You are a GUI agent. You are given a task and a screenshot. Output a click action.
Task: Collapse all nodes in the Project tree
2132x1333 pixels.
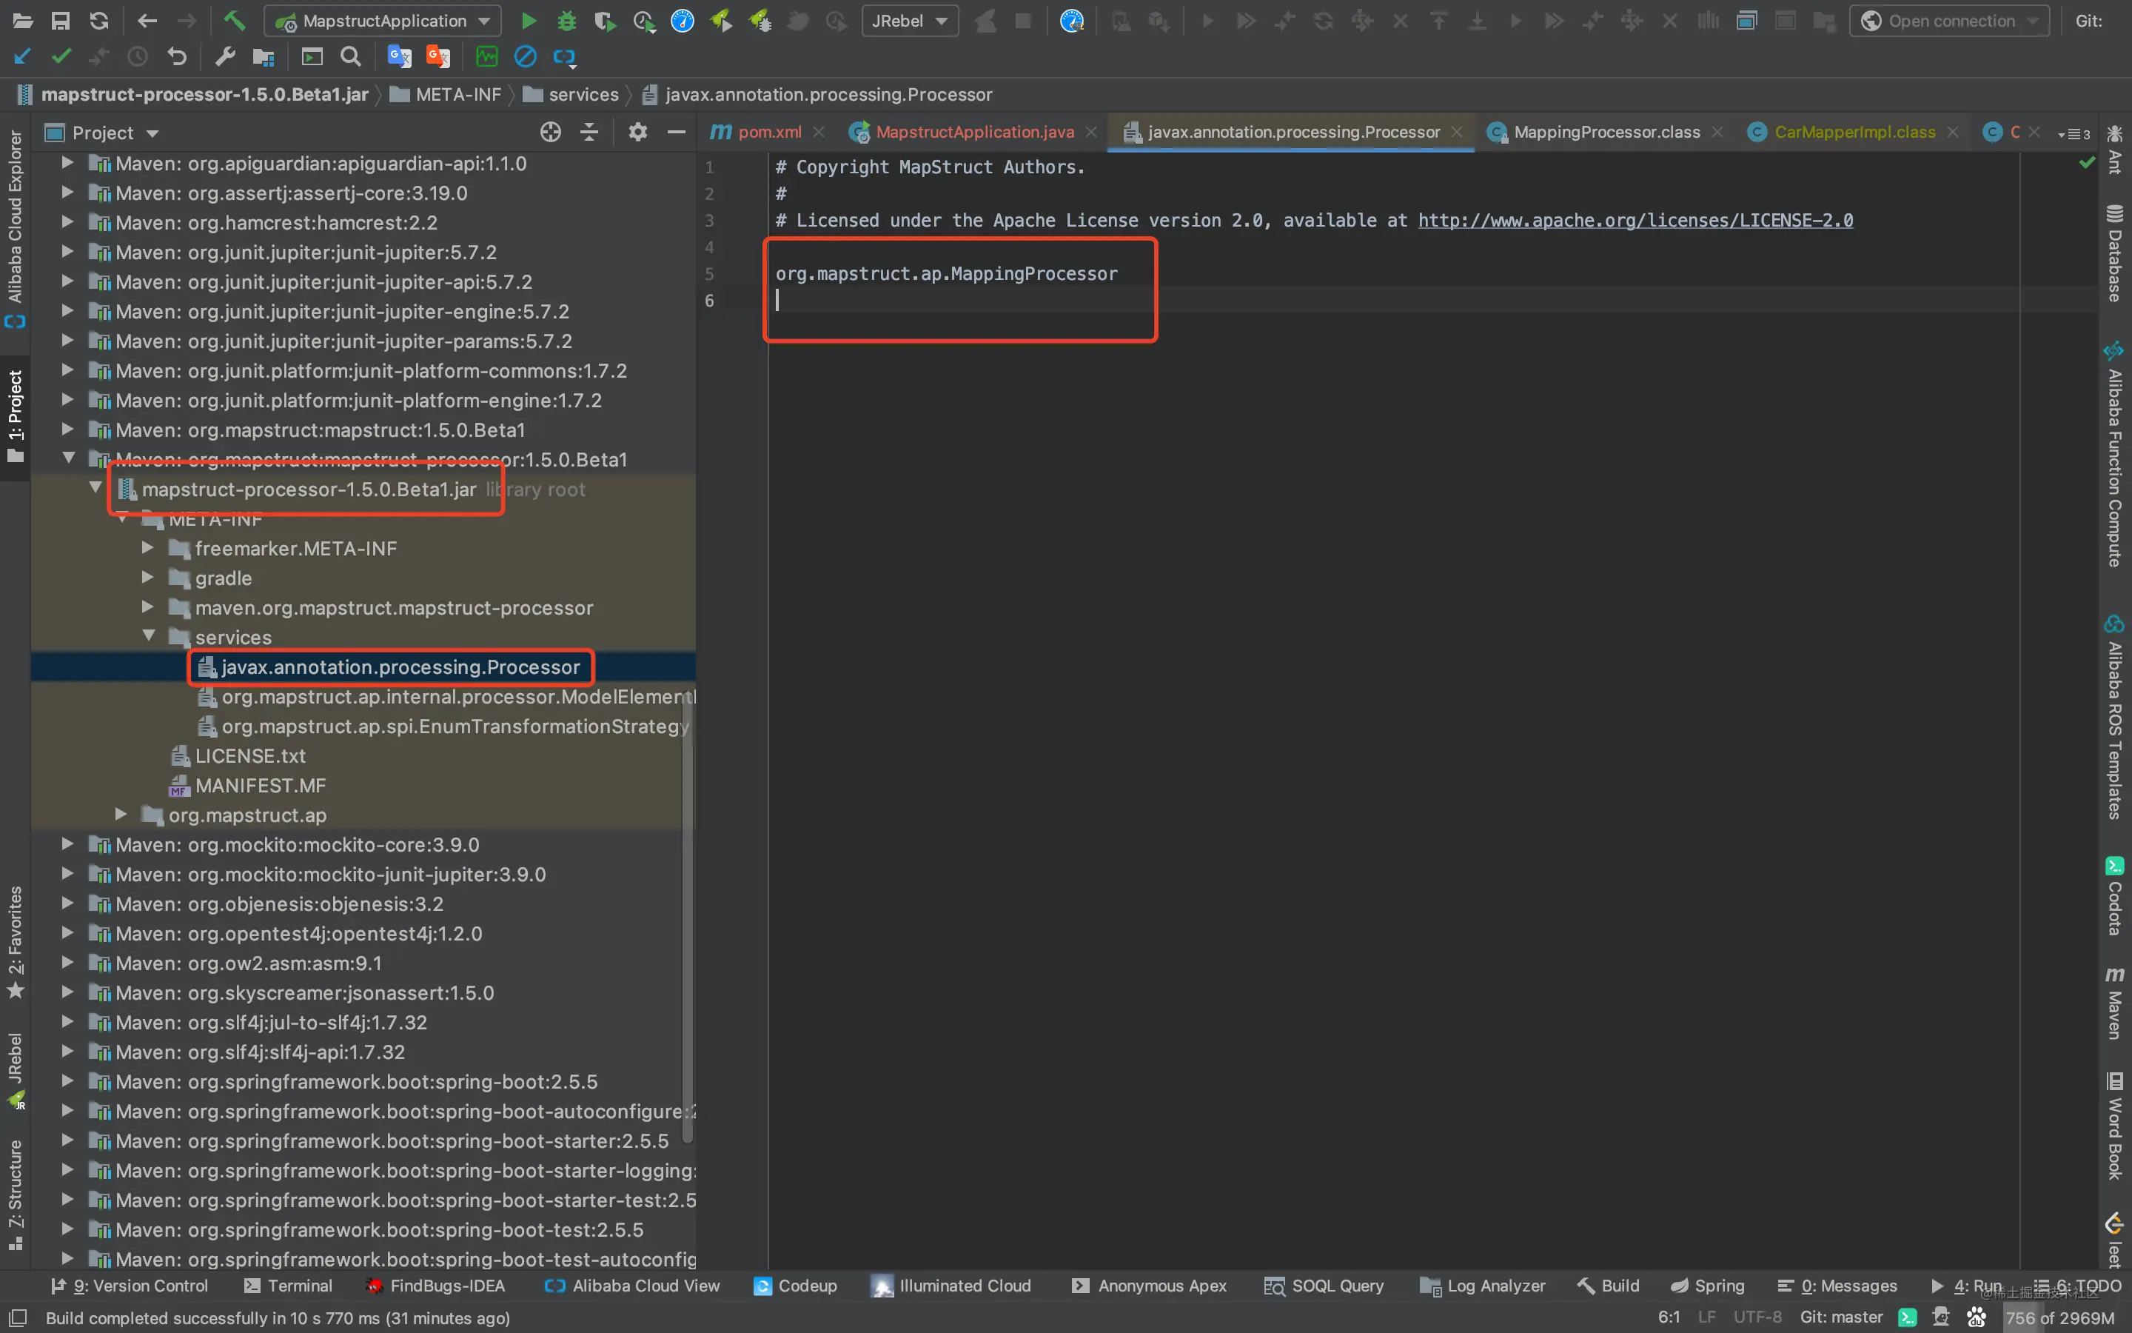pyautogui.click(x=589, y=133)
